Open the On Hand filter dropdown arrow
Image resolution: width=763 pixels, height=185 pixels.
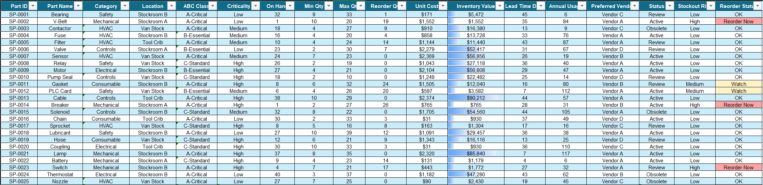[x=290, y=6]
